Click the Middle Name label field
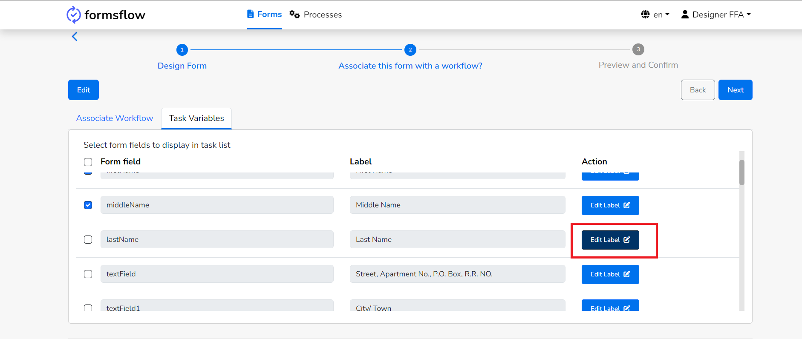802x339 pixels. [458, 205]
